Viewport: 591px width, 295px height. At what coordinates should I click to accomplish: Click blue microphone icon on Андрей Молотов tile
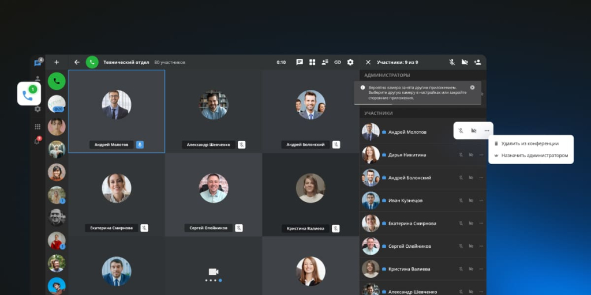tap(140, 145)
